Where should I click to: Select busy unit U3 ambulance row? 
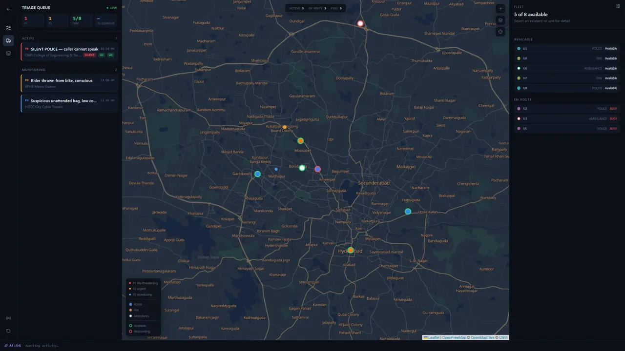pos(567,118)
